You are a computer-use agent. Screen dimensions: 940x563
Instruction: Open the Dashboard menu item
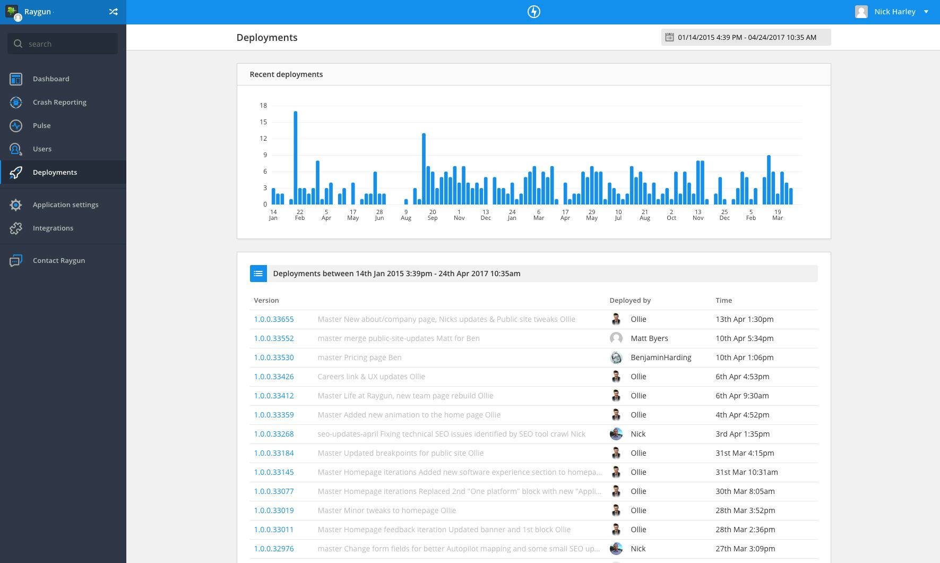click(x=51, y=79)
